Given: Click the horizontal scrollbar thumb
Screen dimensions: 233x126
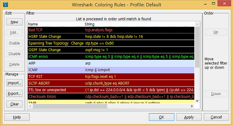Looking at the screenshot, I should tap(70, 106).
